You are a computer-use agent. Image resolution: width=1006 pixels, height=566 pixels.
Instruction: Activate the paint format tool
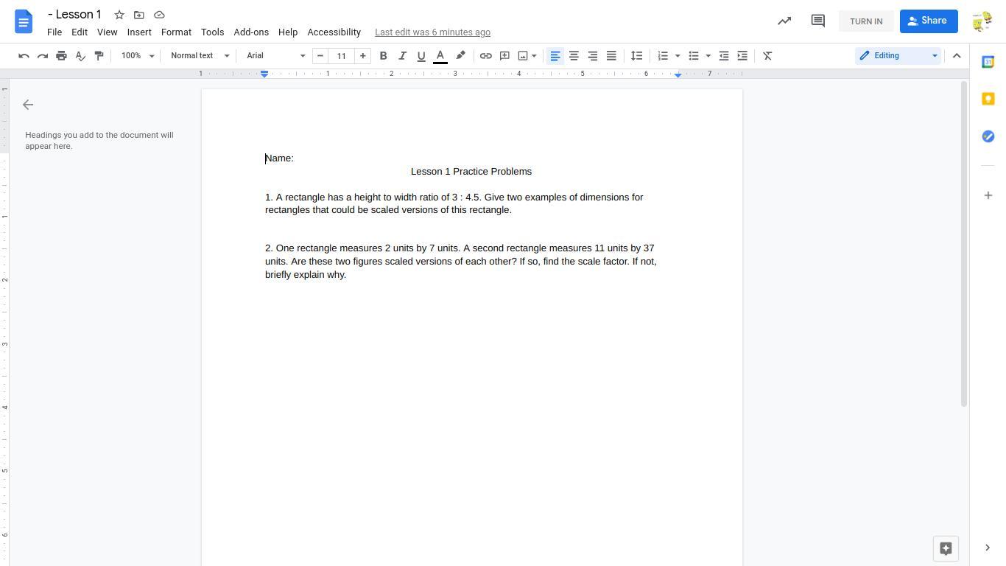pyautogui.click(x=99, y=56)
